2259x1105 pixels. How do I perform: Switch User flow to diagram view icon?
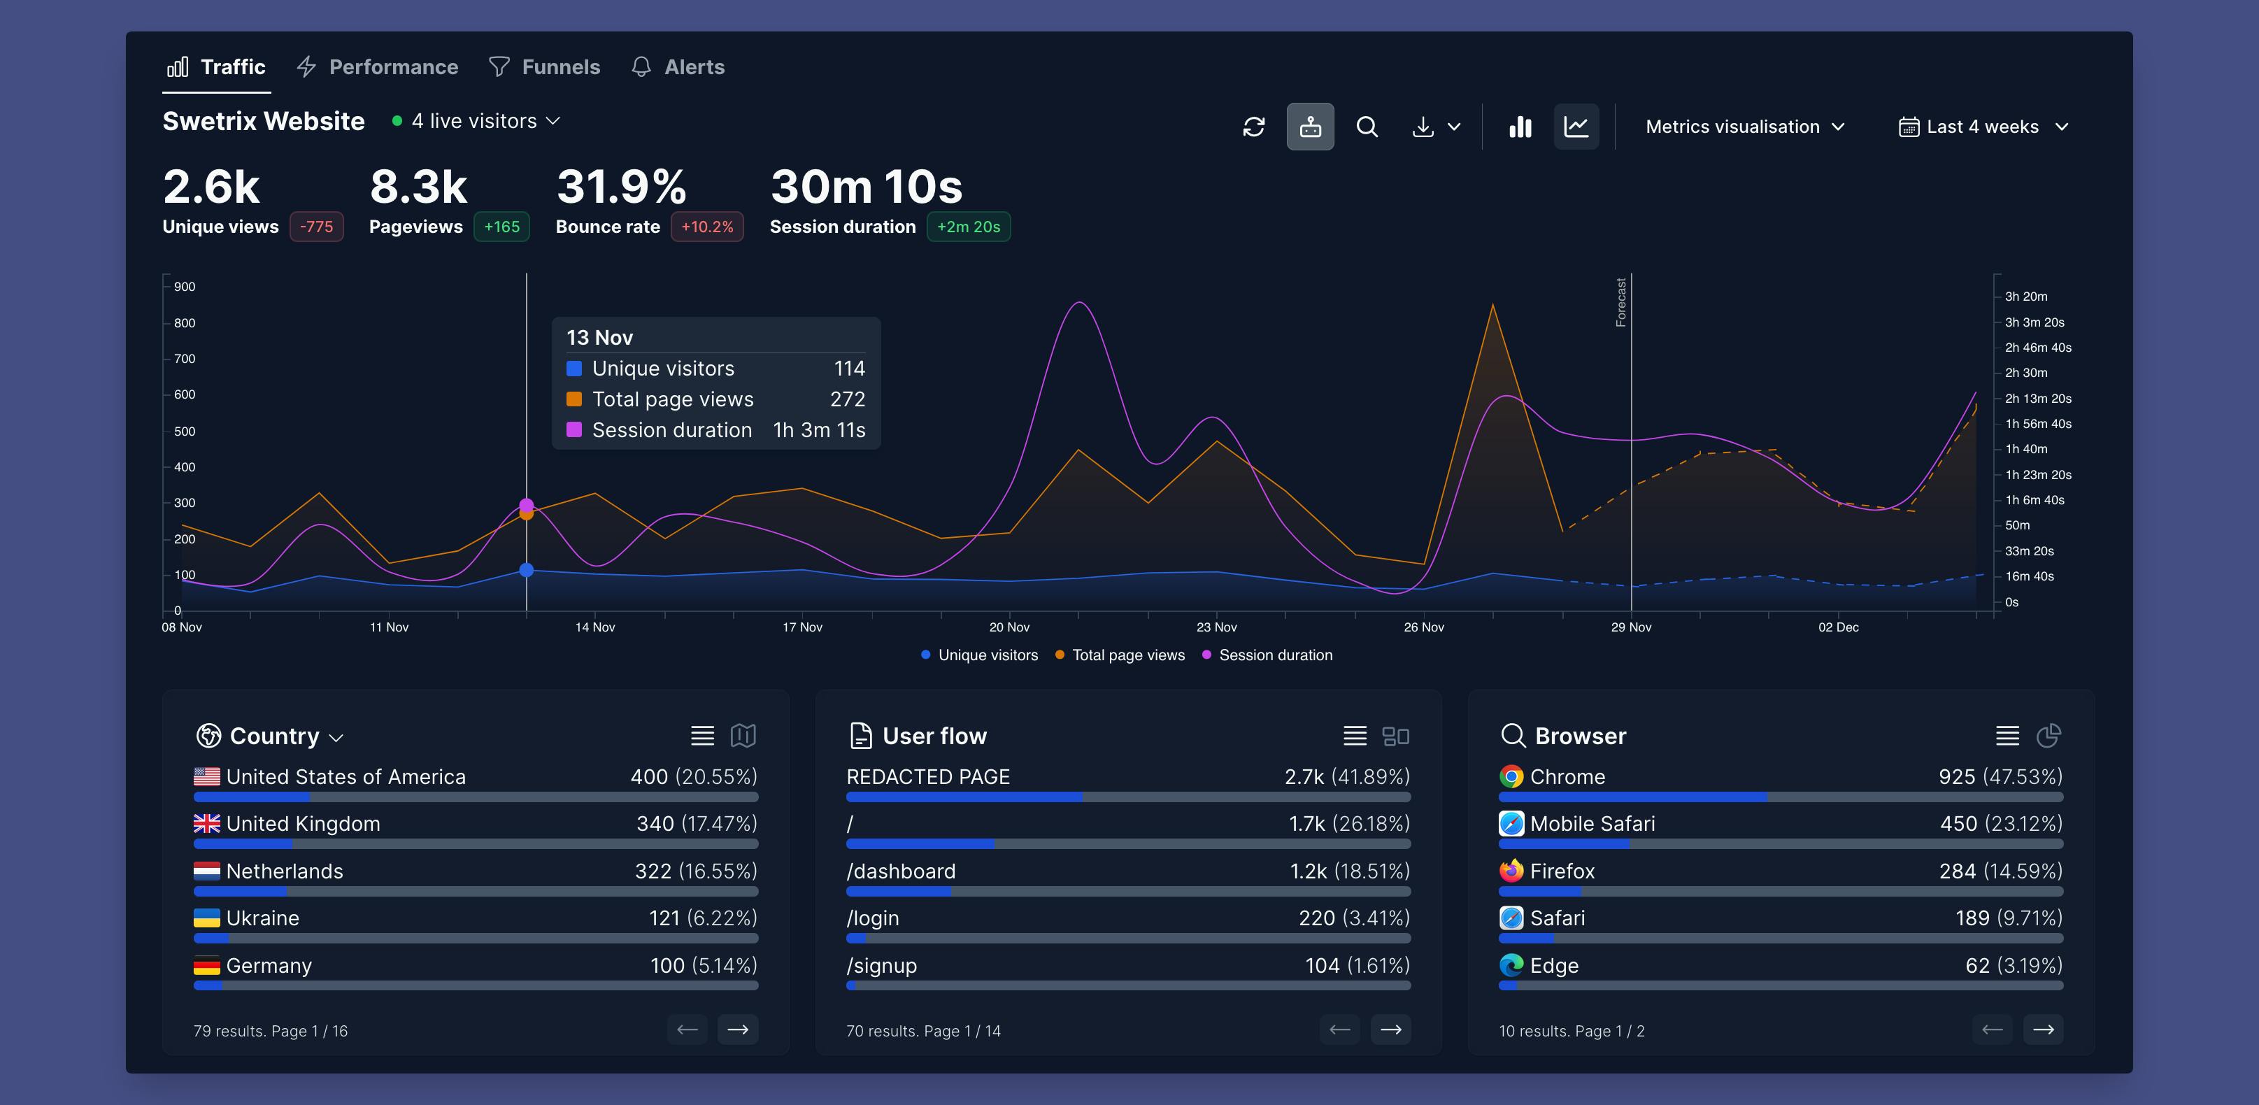click(x=1395, y=736)
